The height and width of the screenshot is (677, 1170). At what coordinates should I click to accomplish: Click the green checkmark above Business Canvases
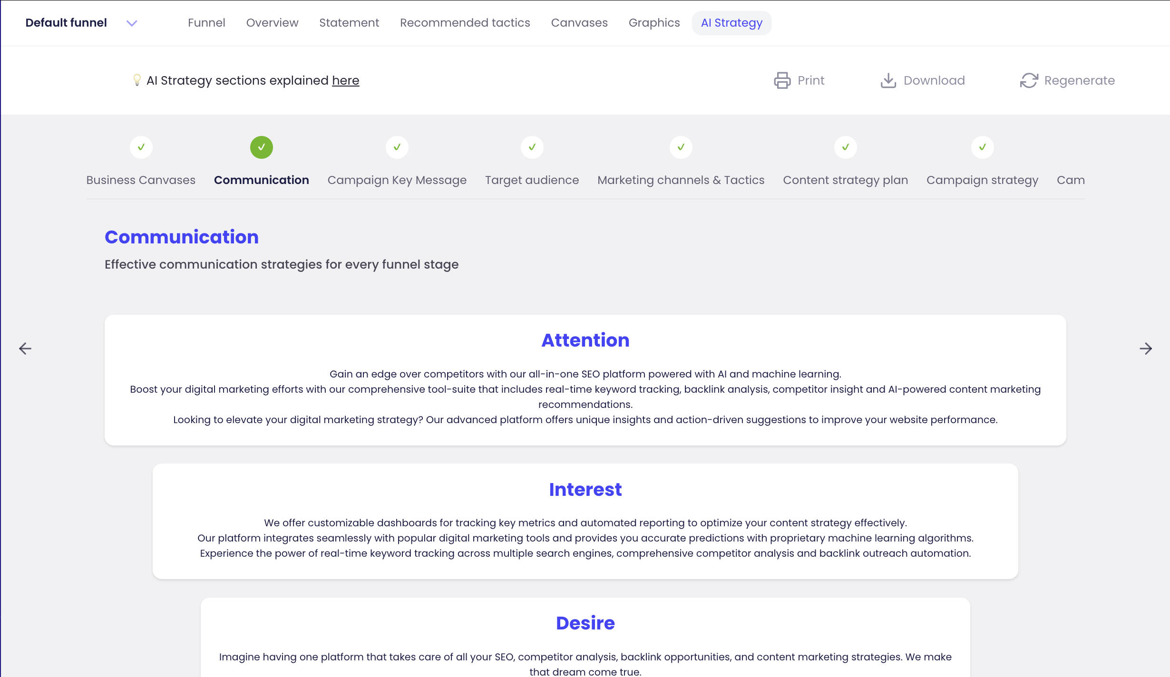[141, 147]
